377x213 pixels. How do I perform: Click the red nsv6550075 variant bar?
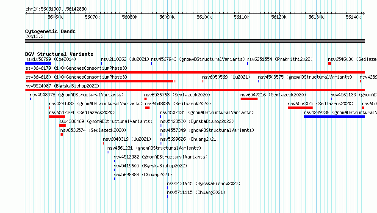tap(300, 108)
